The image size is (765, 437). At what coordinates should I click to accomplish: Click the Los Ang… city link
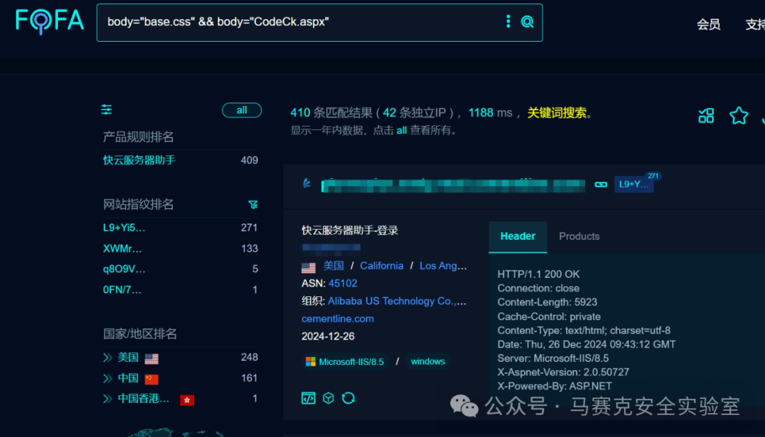click(443, 266)
